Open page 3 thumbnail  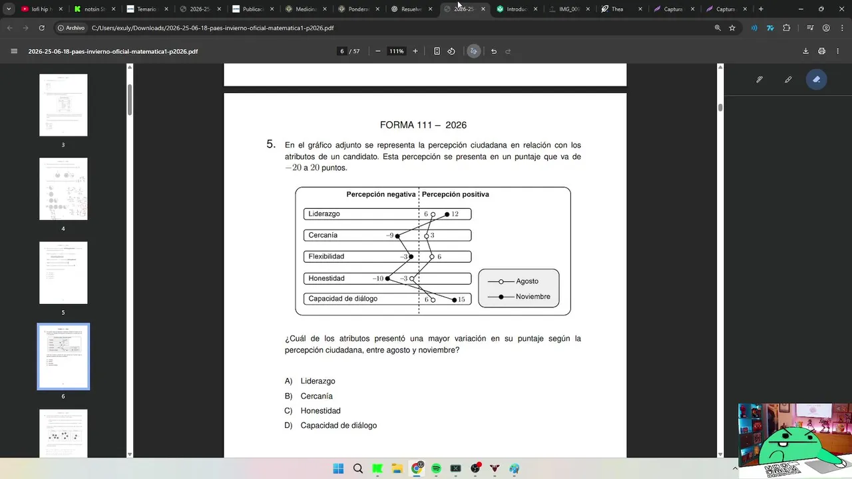pyautogui.click(x=63, y=105)
